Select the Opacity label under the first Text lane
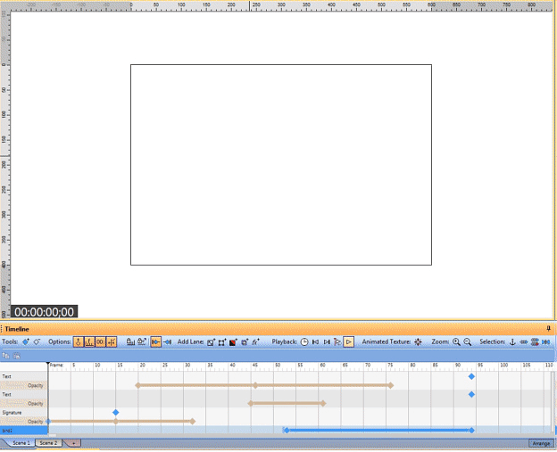Viewport: 557px width, 452px height. 35,385
